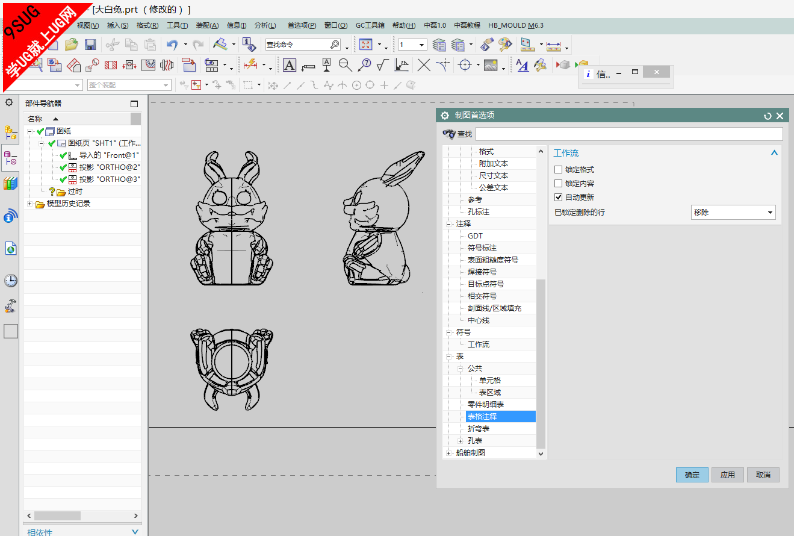Screen dimensions: 794x536
Task: Toggle the 锁定格式 checkbox
Action: [x=559, y=170]
